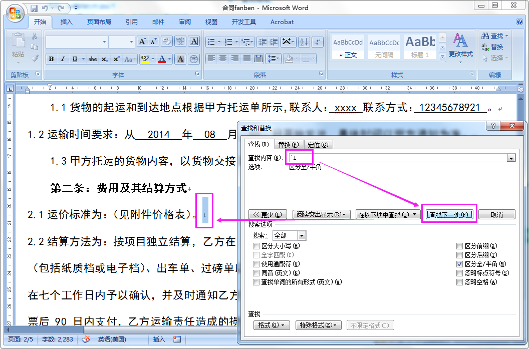The image size is (529, 349).
Task: Click the Cut scissors icon
Action: tap(35, 36)
